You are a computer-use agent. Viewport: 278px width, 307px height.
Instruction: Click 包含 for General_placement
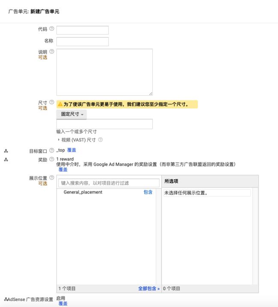(x=148, y=192)
